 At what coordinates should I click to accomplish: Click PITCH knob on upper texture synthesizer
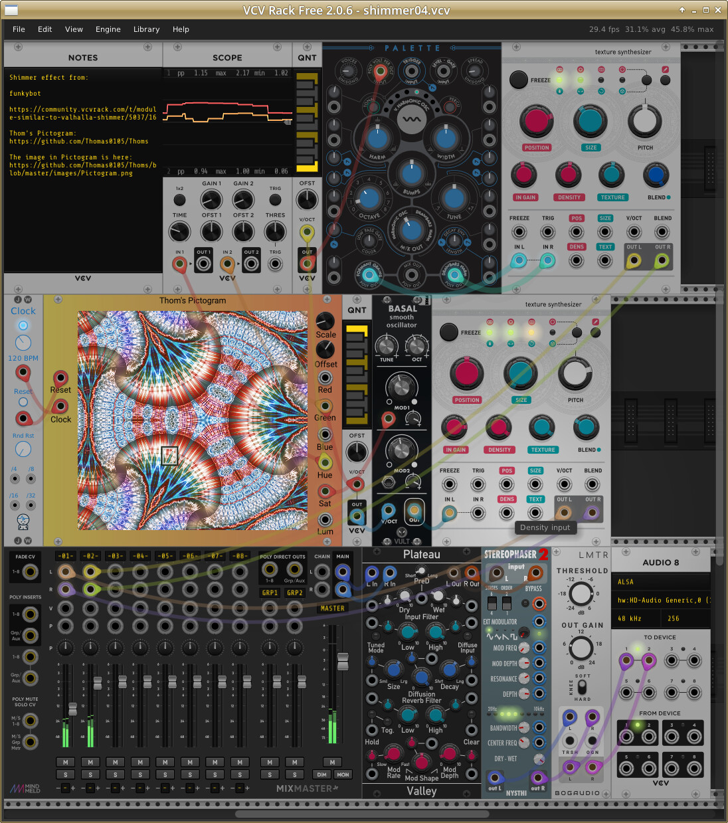[644, 121]
